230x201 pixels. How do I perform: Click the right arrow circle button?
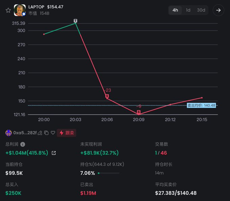[218, 10]
